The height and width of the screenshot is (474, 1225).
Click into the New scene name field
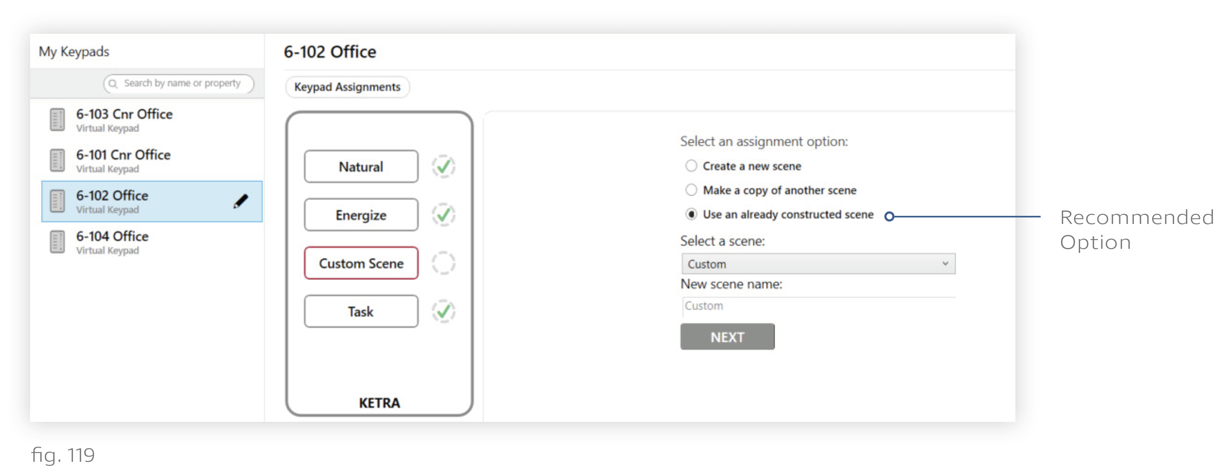point(818,306)
